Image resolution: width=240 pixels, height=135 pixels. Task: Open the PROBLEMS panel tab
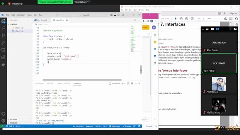coord(39,83)
